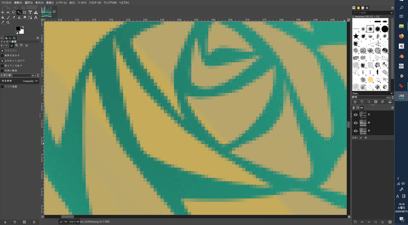Select the Move tool in toolbox
The height and width of the screenshot is (225, 408).
[3, 12]
